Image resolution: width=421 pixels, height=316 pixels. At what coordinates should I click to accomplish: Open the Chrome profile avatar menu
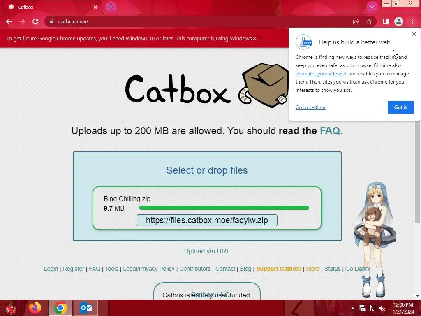399,21
